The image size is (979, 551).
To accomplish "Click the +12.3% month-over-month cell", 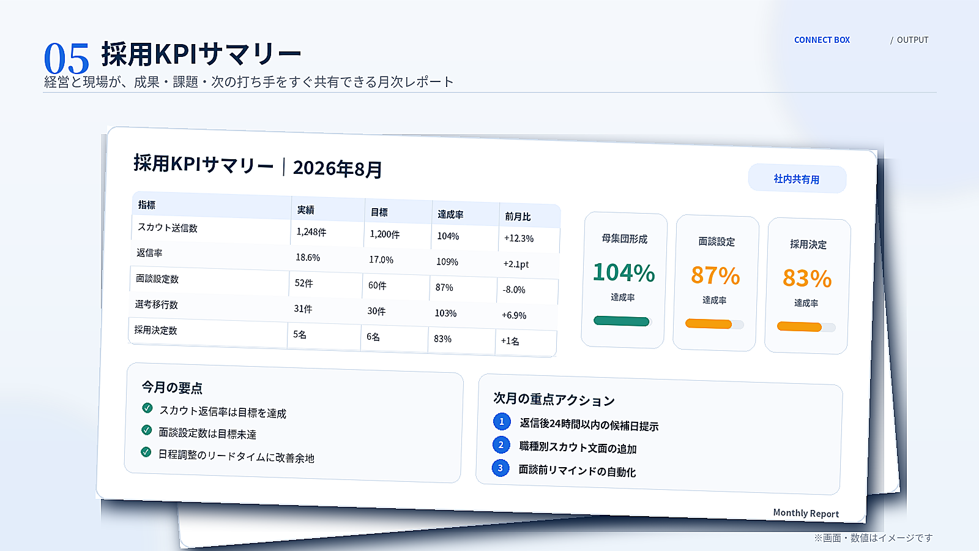I will (519, 239).
